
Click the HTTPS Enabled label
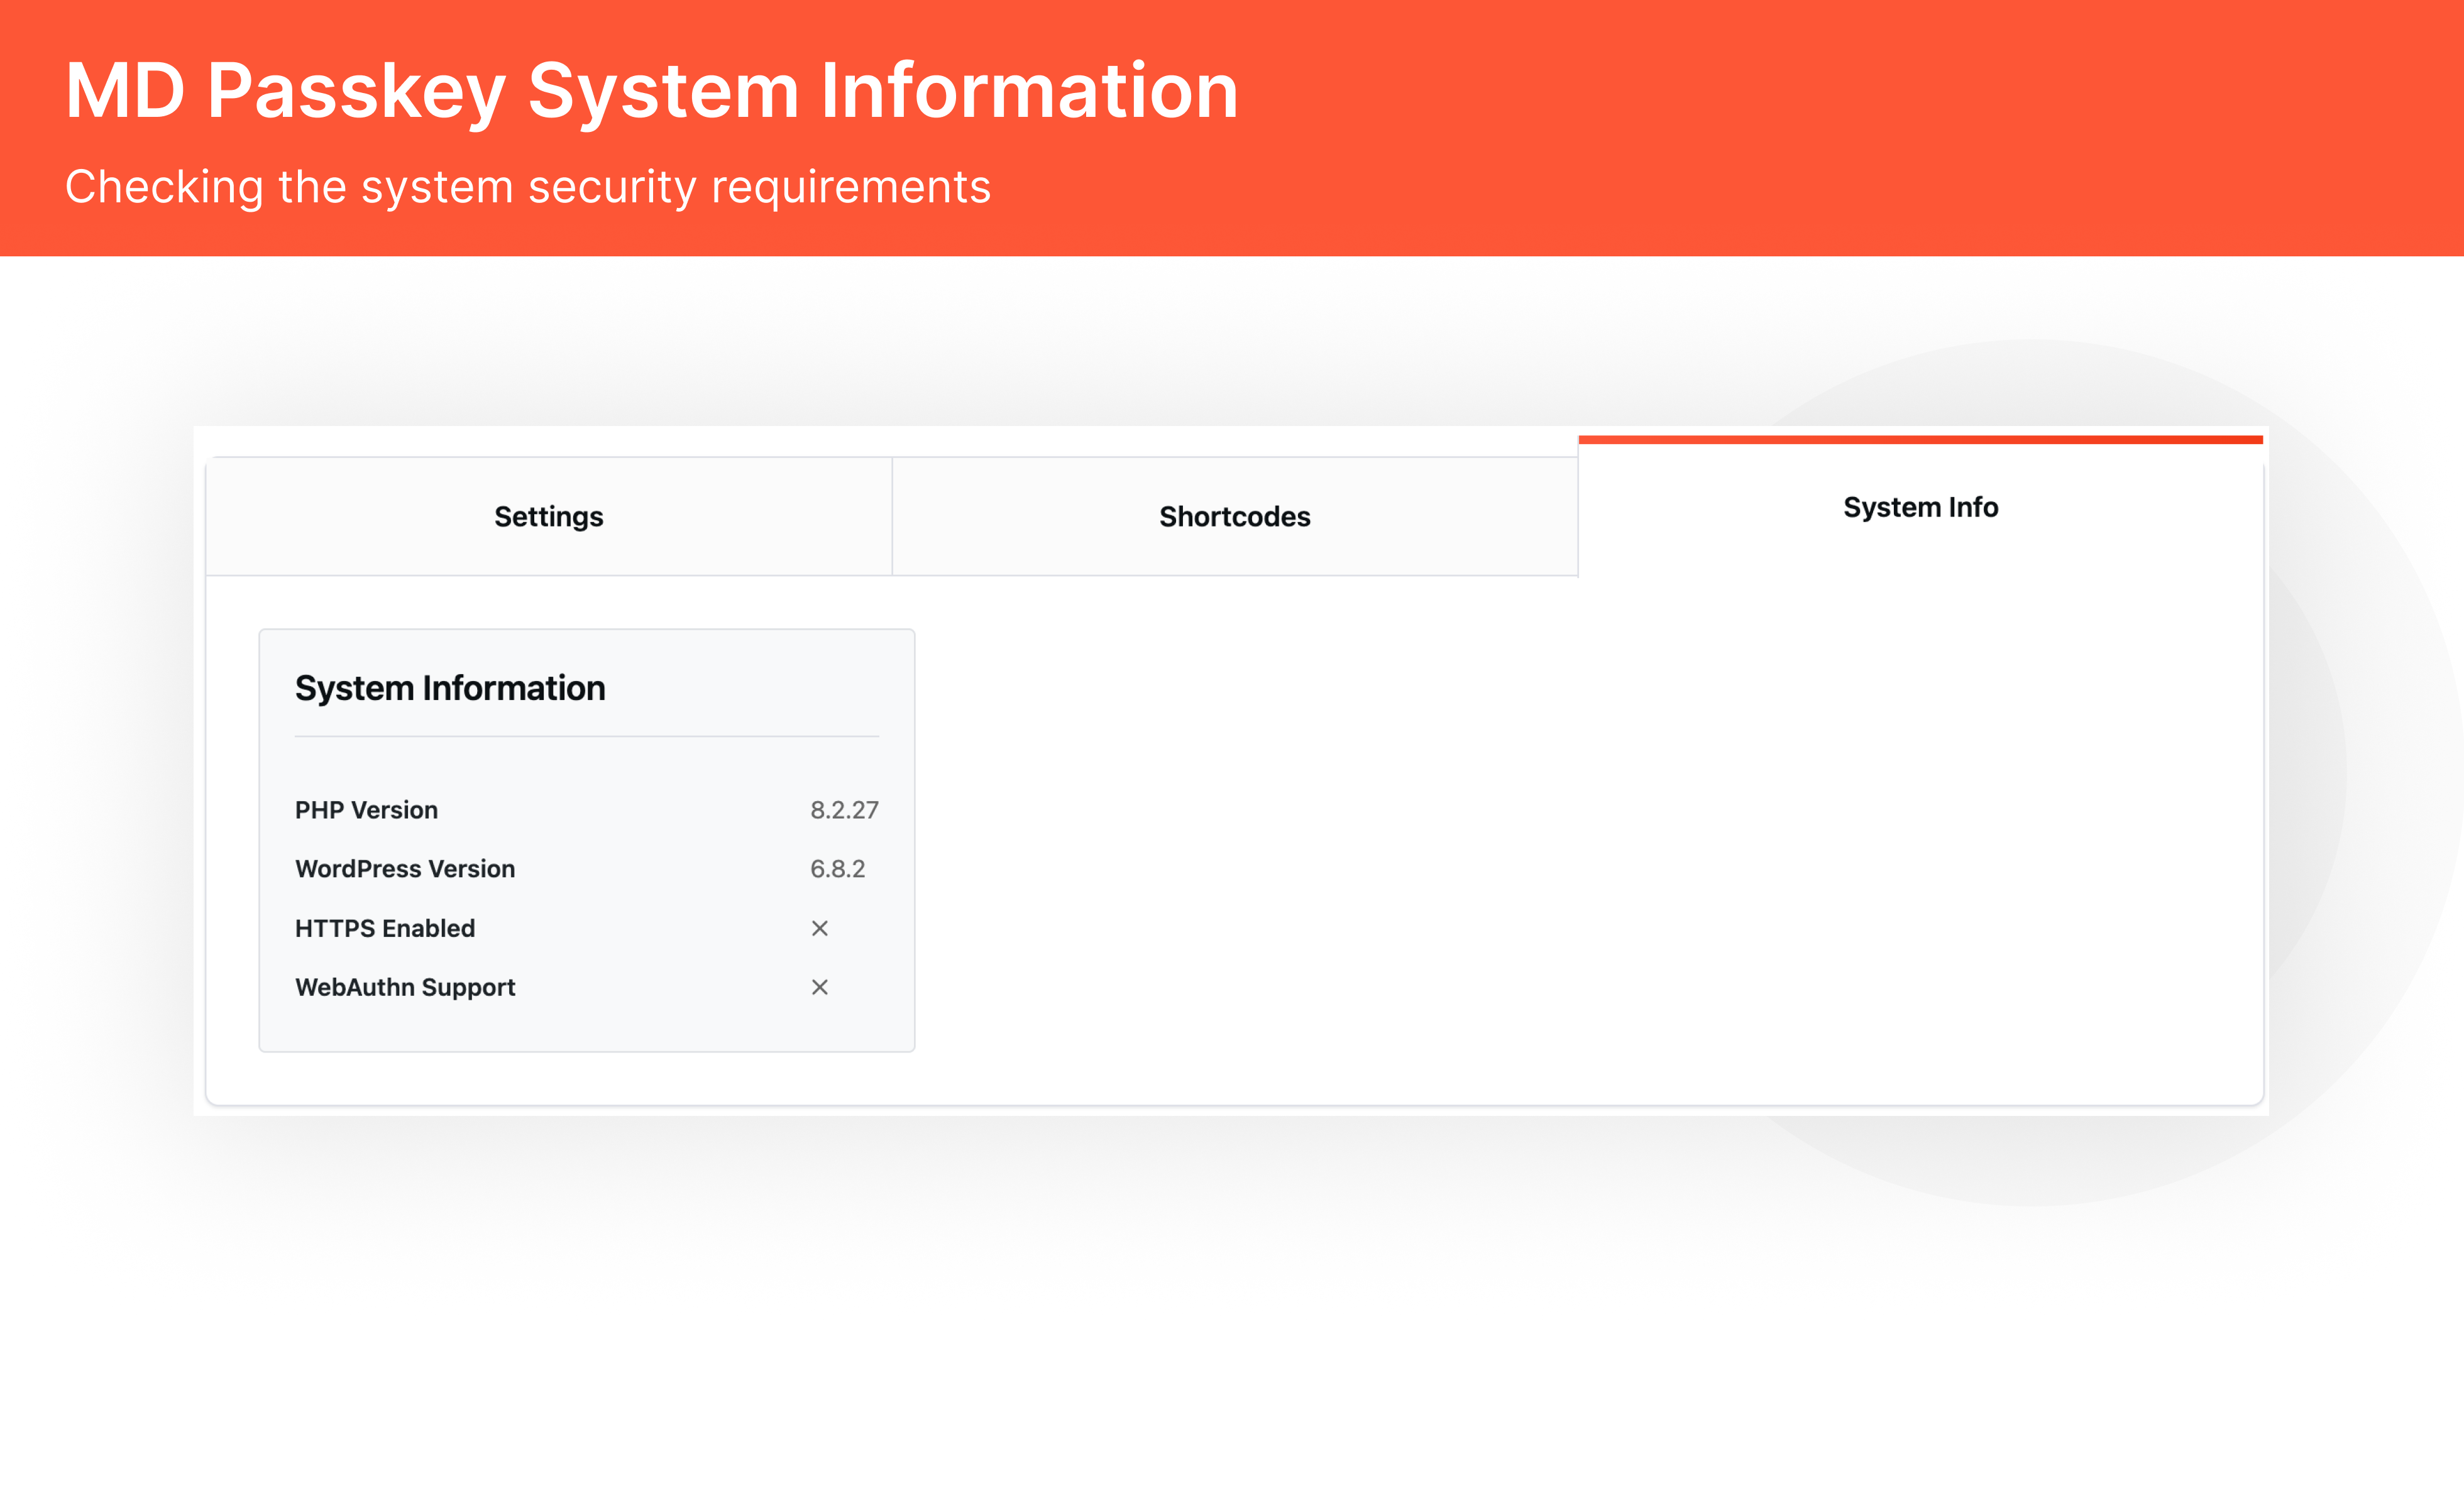click(385, 929)
